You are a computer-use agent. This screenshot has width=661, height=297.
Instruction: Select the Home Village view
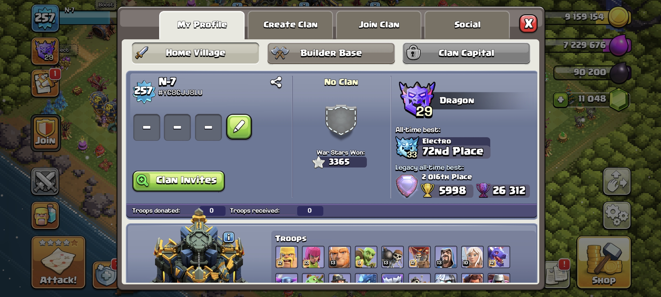pyautogui.click(x=195, y=53)
